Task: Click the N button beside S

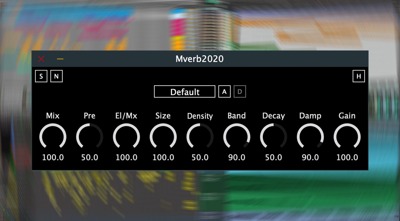Action: (56, 76)
